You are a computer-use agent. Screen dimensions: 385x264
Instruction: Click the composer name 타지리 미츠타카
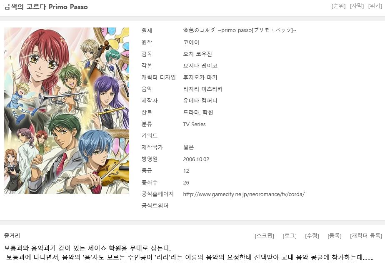pyautogui.click(x=203, y=89)
